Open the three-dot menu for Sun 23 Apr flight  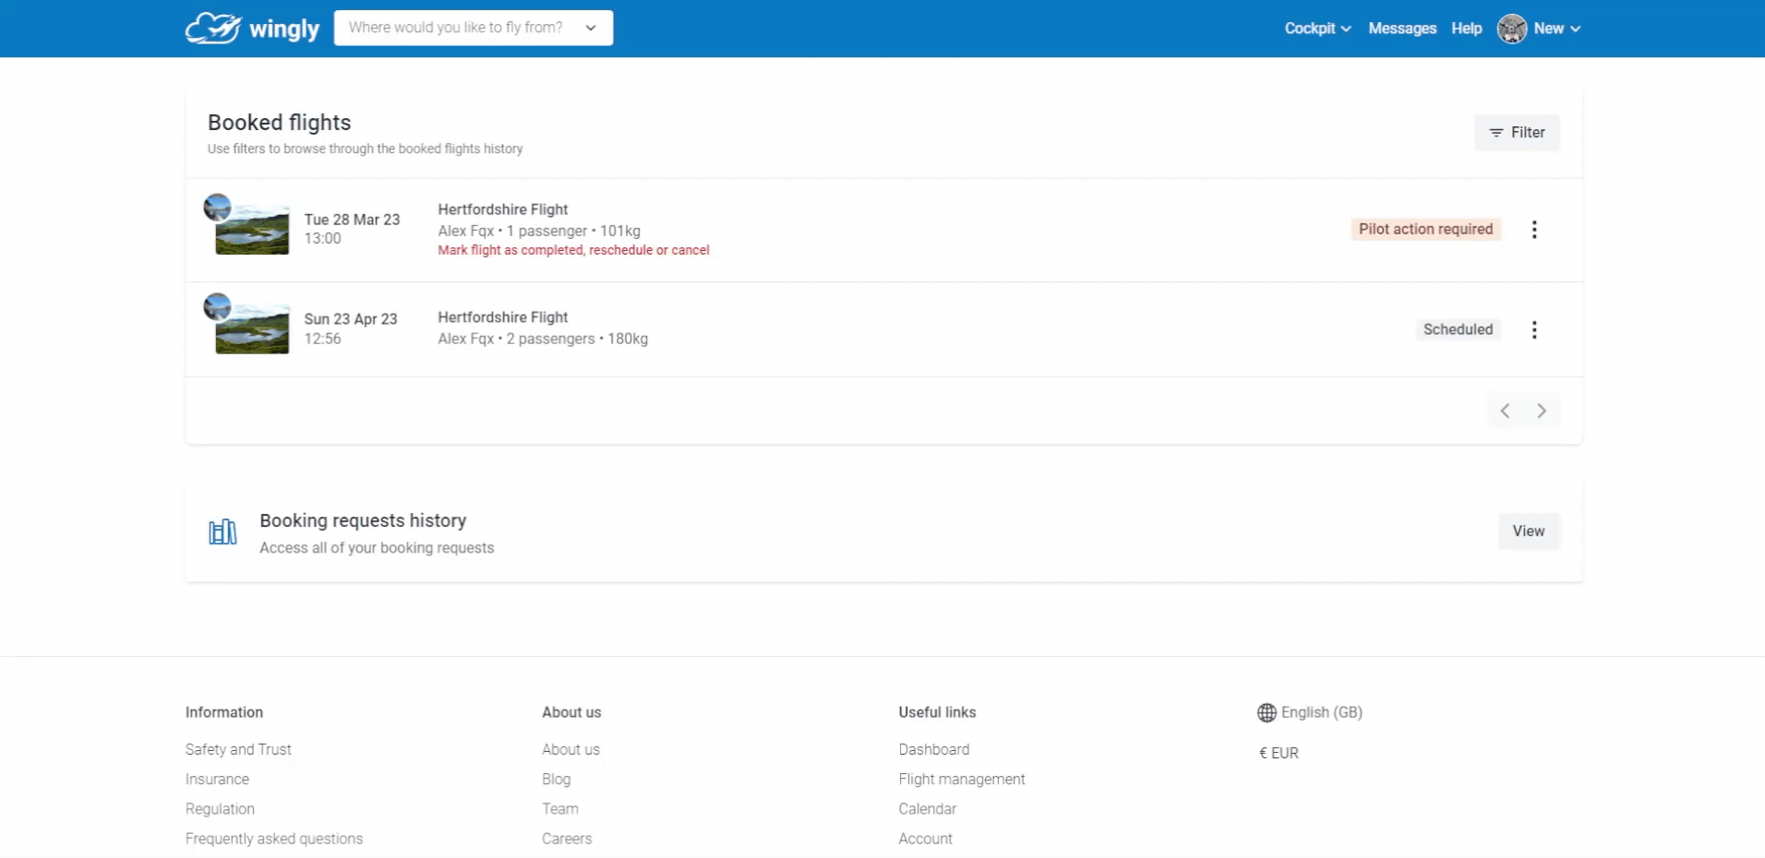coord(1534,329)
